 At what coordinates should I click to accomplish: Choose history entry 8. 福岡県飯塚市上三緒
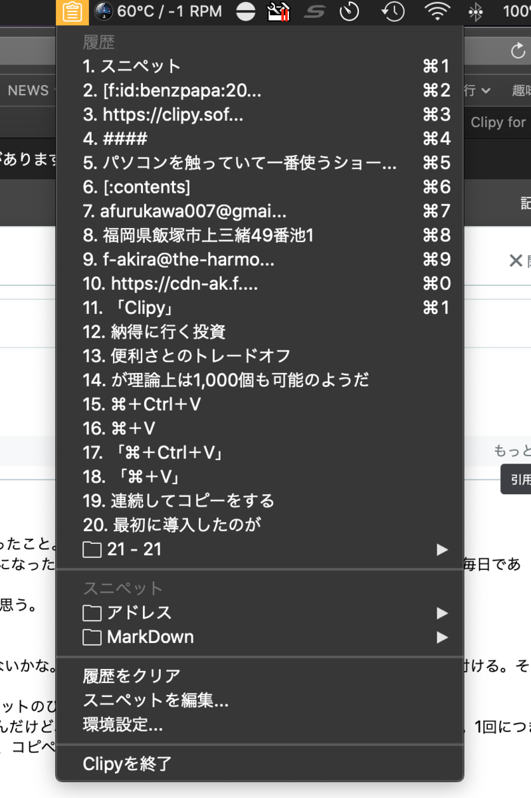click(260, 235)
